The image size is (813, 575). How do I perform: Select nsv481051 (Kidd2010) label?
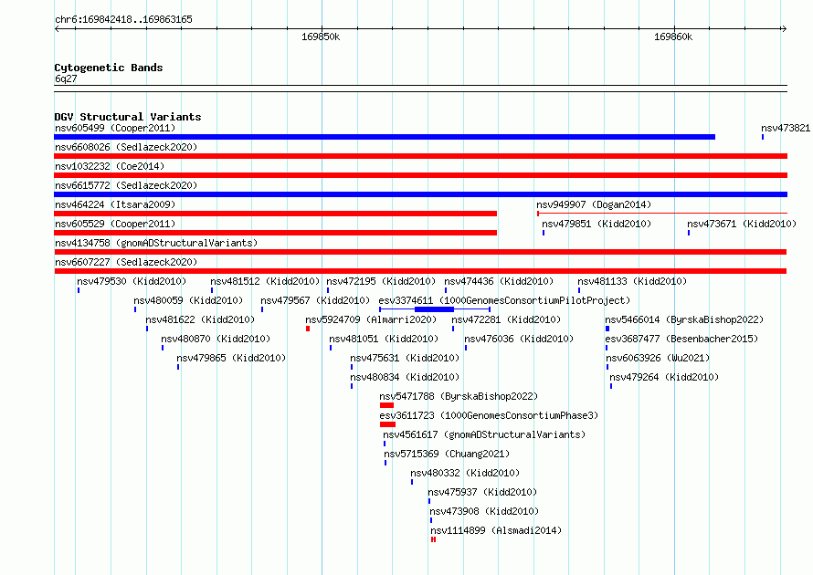coord(384,339)
